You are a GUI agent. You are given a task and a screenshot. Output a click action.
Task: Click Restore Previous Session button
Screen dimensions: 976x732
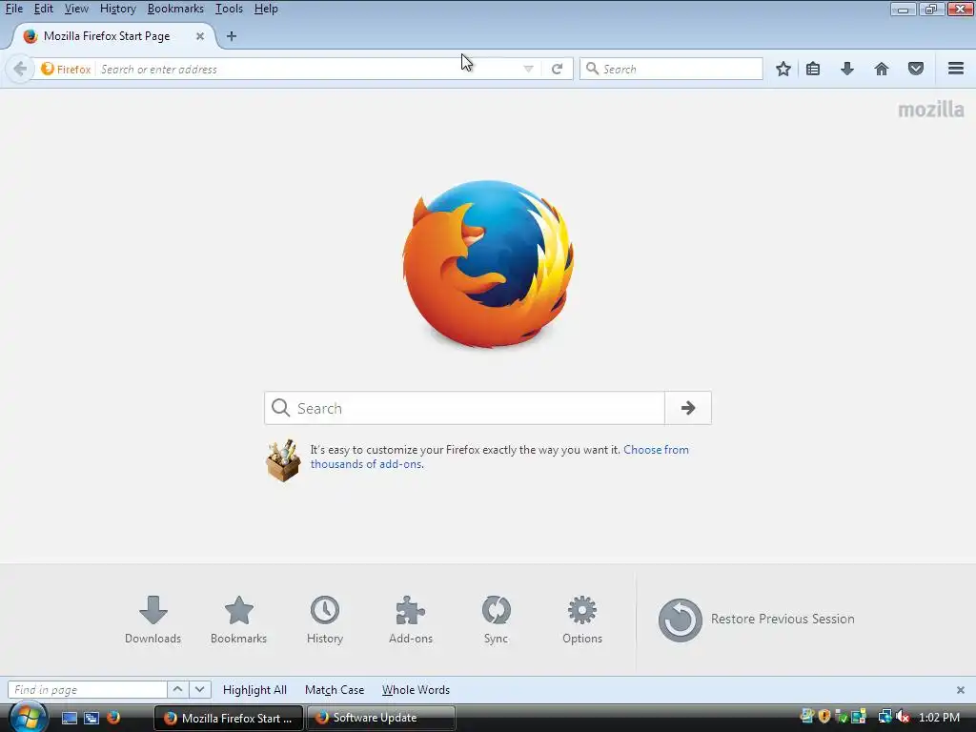pos(756,620)
